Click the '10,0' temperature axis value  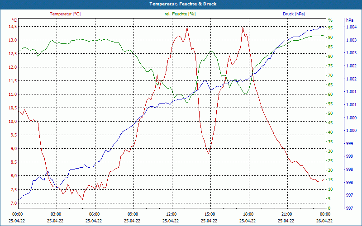[13, 122]
